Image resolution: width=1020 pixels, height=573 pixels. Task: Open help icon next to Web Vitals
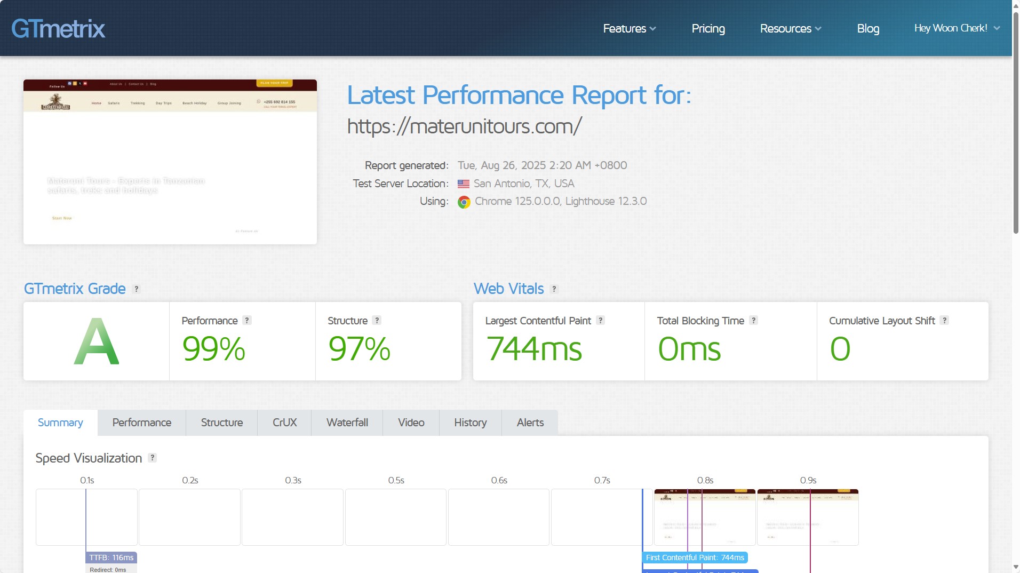tap(554, 289)
